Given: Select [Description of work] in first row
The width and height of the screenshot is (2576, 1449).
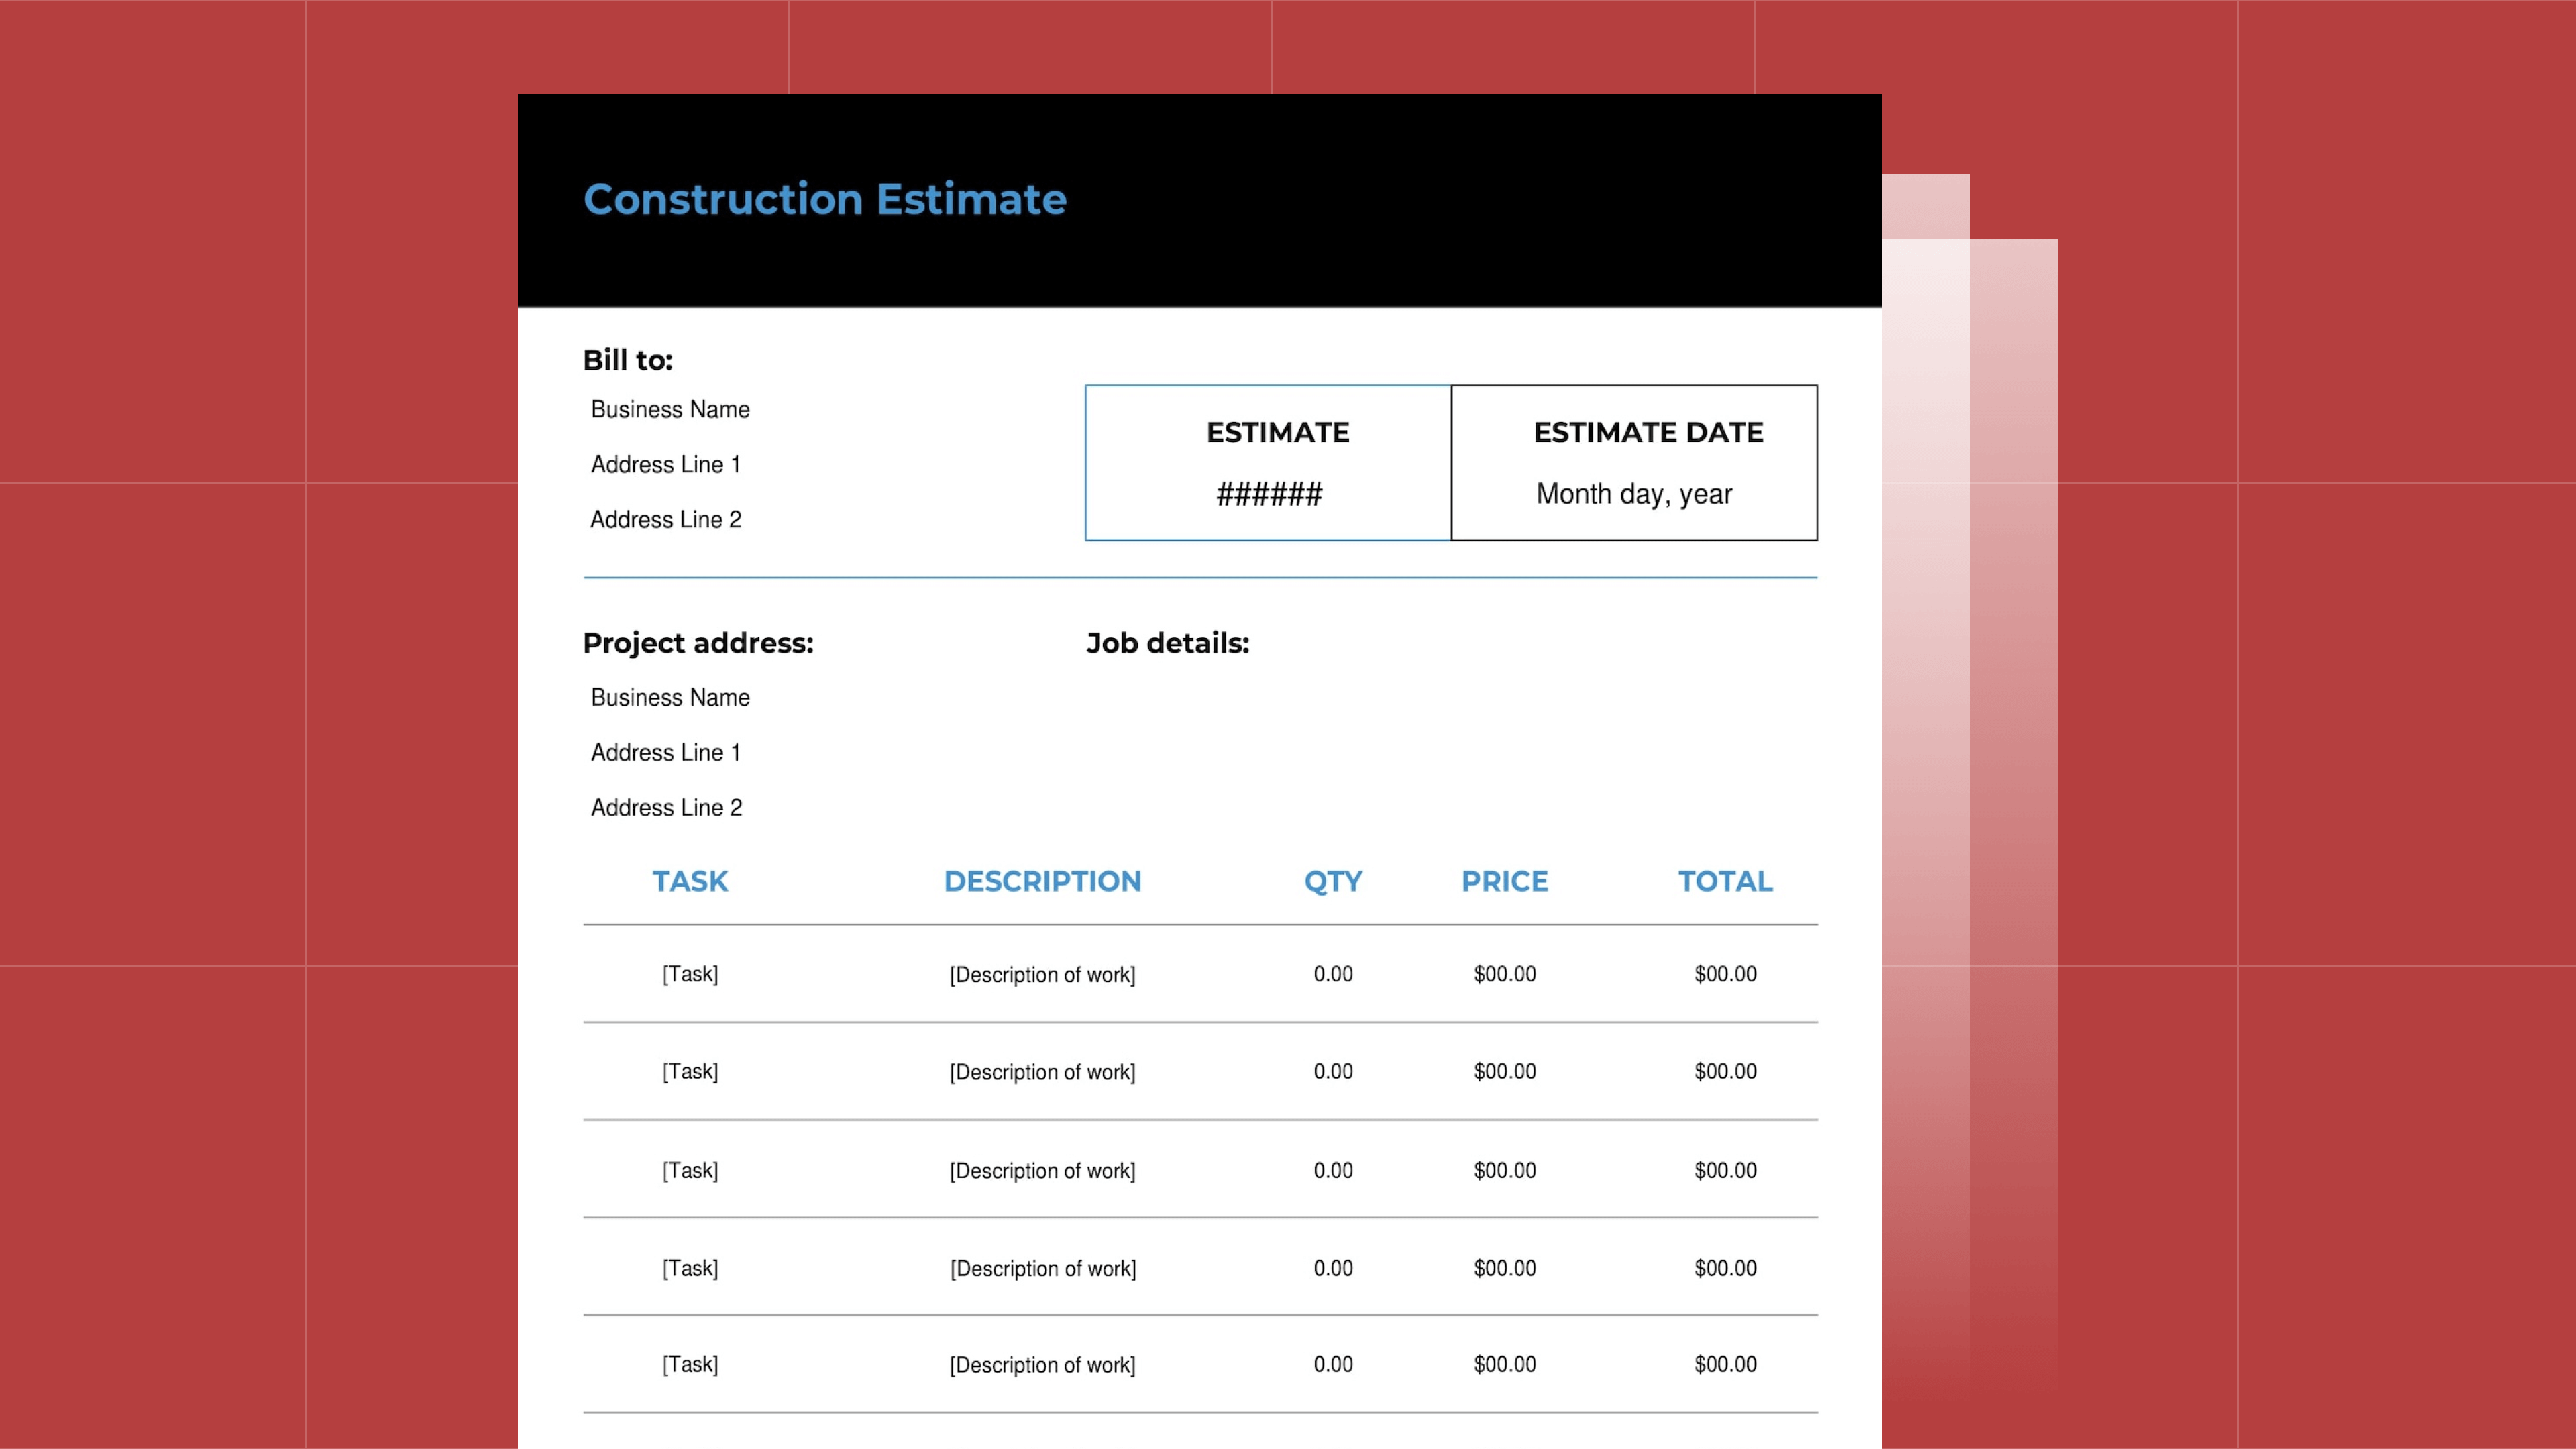Looking at the screenshot, I should [1042, 974].
